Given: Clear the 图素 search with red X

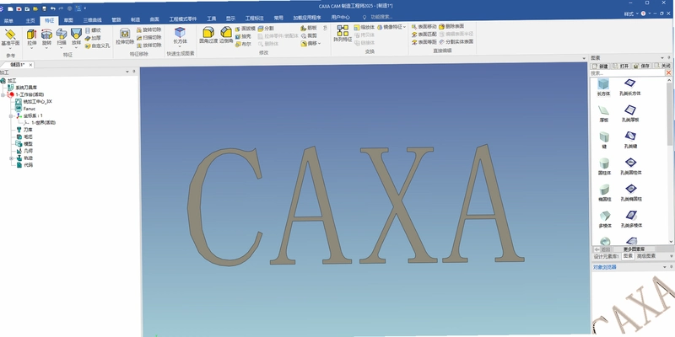Looking at the screenshot, I should click(668, 73).
